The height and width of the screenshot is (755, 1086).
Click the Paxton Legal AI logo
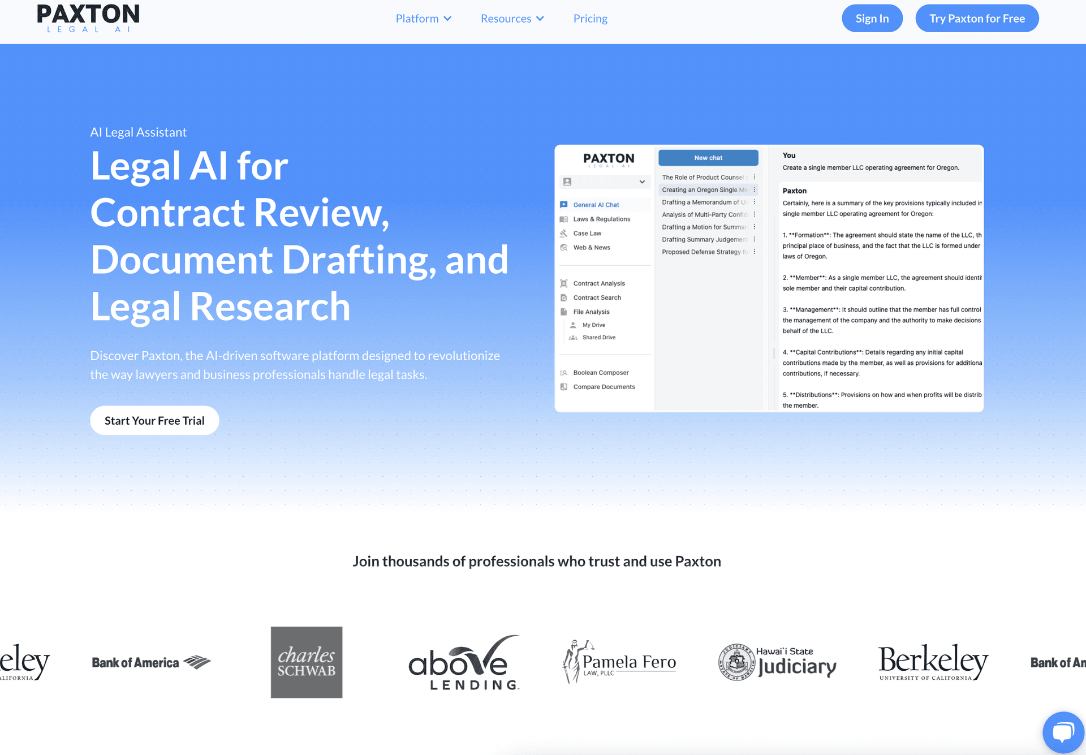pyautogui.click(x=88, y=18)
